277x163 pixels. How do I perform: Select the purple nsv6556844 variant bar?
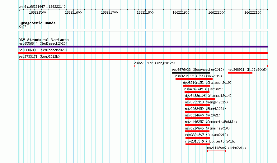point(143,47)
